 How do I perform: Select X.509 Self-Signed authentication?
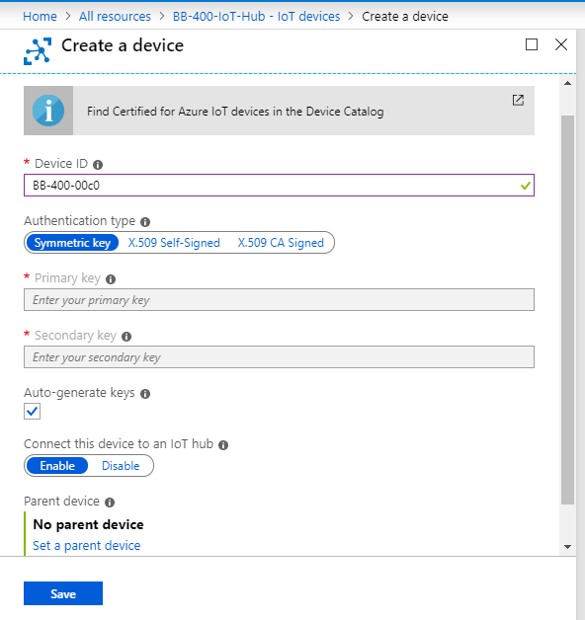[174, 243]
